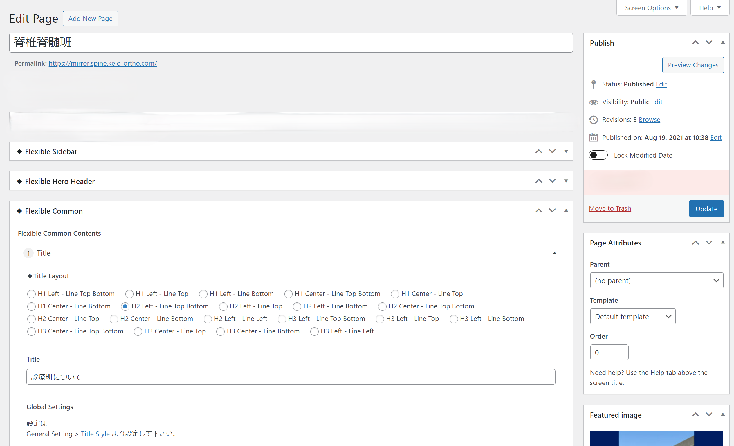
Task: Open the Parent page dropdown
Action: coord(657,281)
